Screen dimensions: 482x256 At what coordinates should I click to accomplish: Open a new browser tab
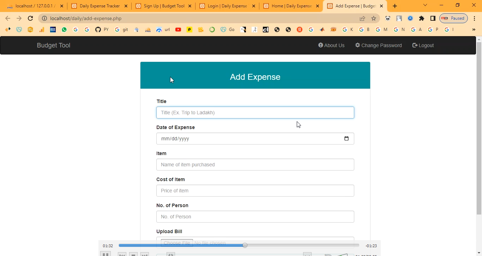pyautogui.click(x=395, y=6)
